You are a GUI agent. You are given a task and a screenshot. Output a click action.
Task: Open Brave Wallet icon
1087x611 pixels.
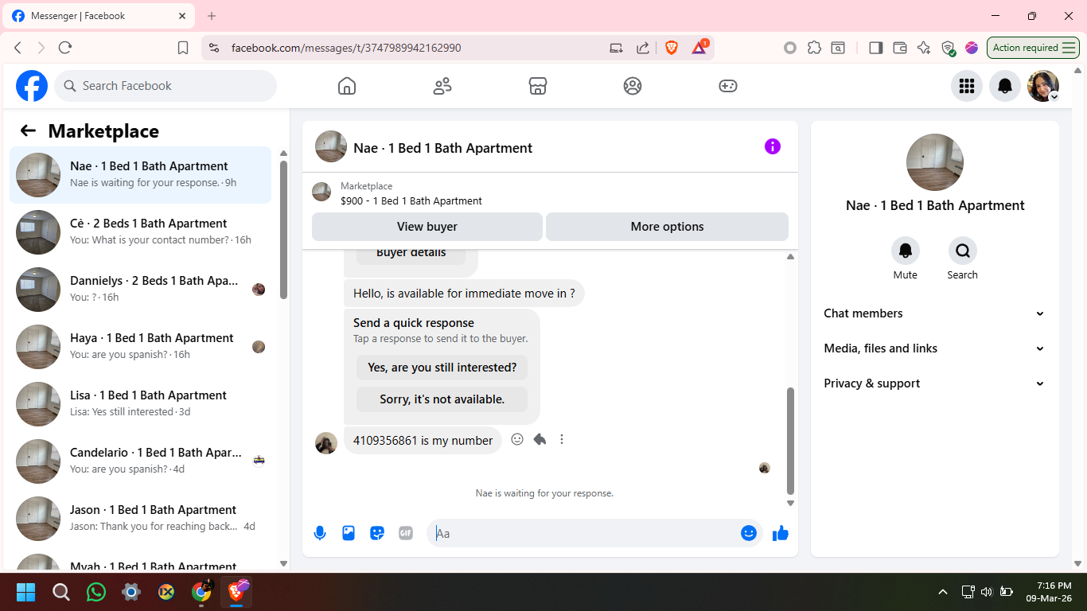click(x=900, y=48)
